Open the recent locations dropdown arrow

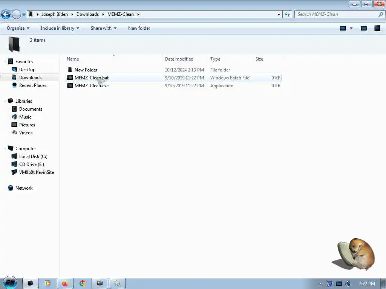tap(24, 15)
